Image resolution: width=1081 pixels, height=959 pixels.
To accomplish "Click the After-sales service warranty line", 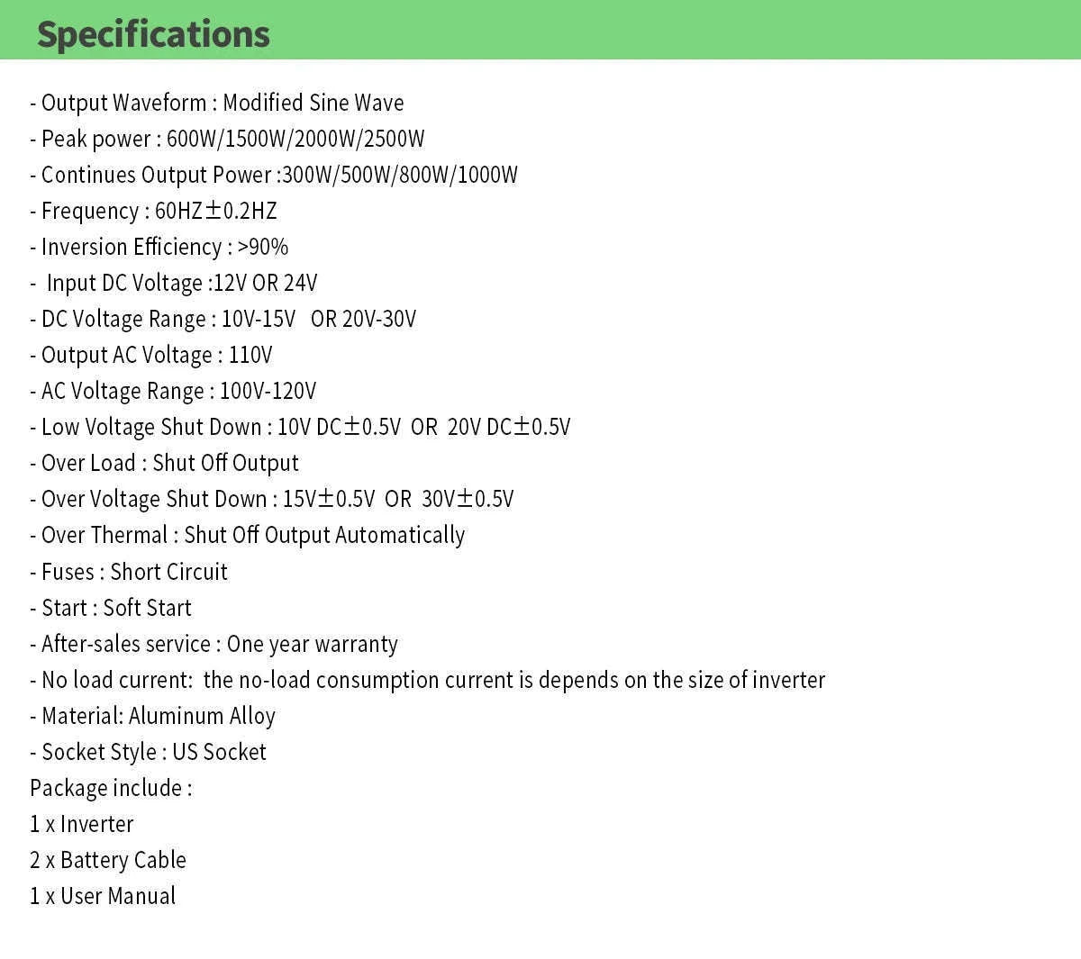I will click(213, 644).
